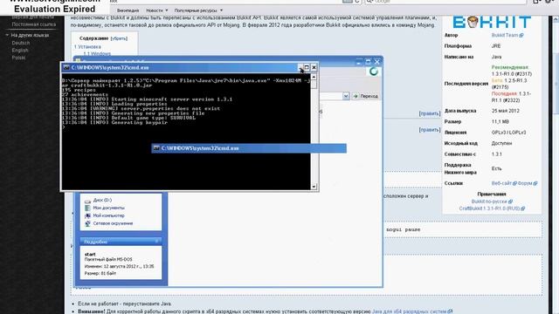Close the Explorer window behind the console
559x314 pixels.
point(376,62)
